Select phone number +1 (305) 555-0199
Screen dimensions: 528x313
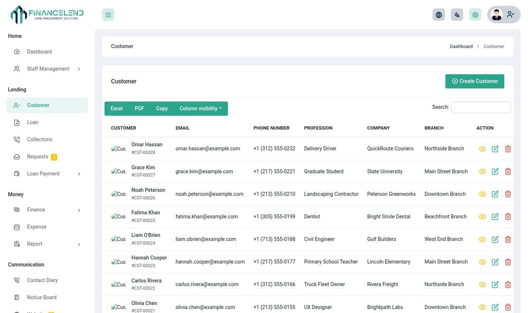coord(274,217)
